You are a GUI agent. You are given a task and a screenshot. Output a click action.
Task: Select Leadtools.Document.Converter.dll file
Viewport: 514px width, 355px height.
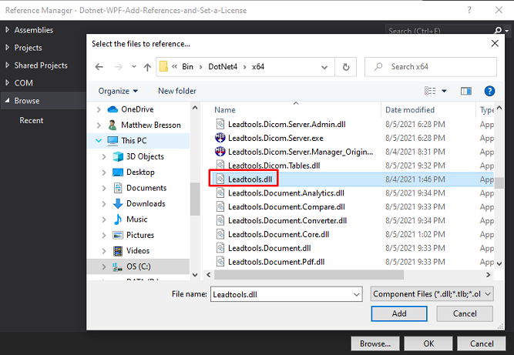[x=287, y=221]
